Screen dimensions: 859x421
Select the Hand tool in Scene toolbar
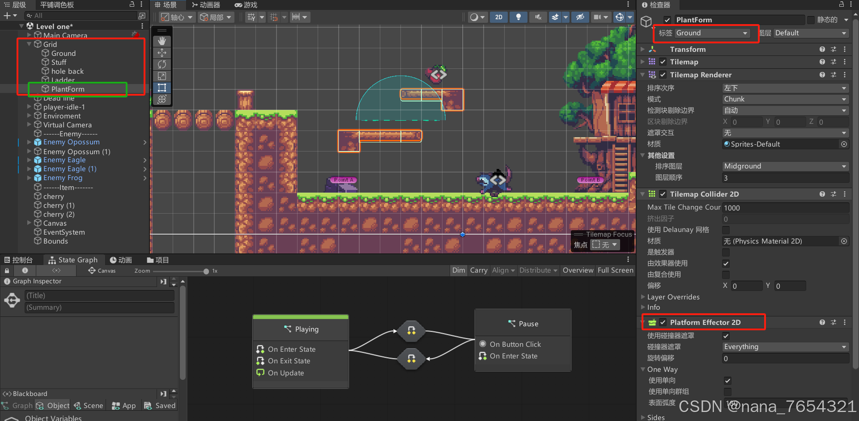coord(162,41)
